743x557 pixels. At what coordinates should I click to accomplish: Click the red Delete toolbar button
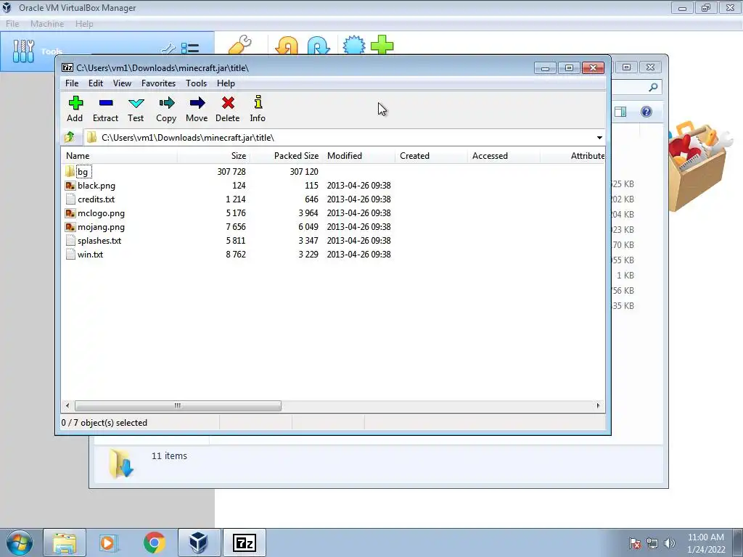point(227,110)
